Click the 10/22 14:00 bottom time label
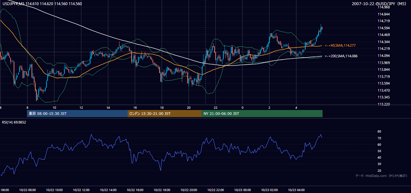411x193 pixels. coord(108,190)
